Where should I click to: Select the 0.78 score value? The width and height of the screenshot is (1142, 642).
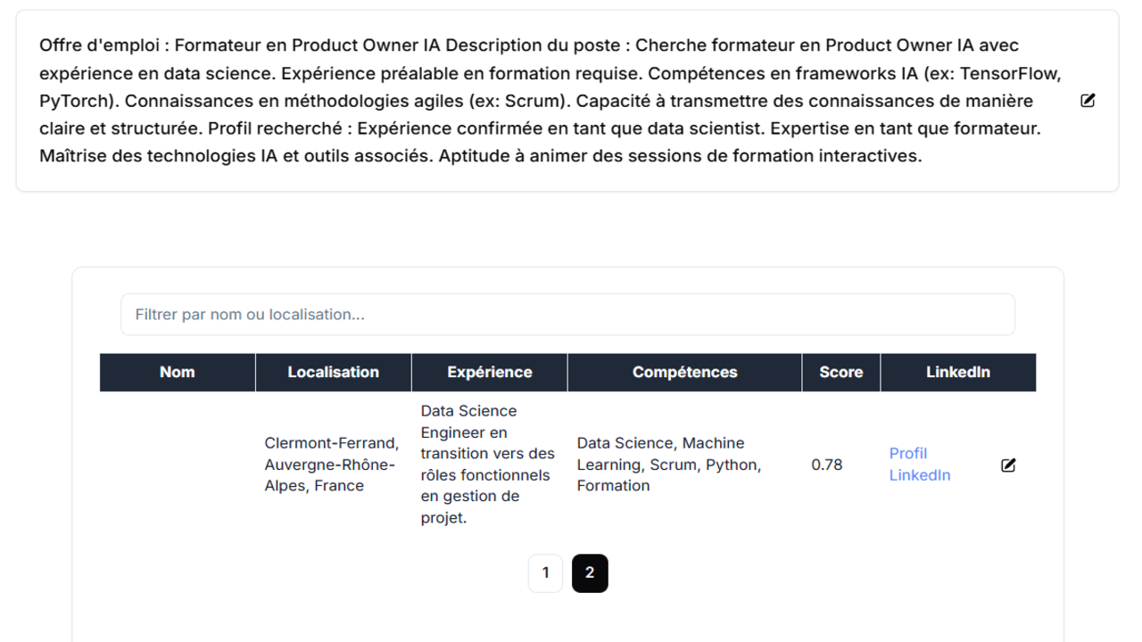[827, 465]
